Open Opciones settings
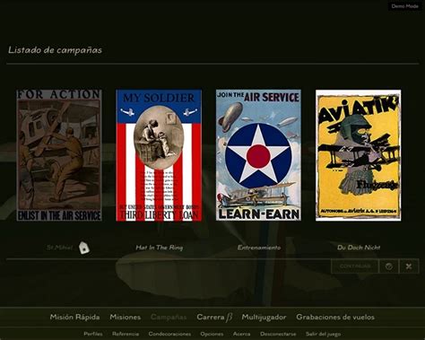Screen dimensions: 425x340 click(212, 334)
